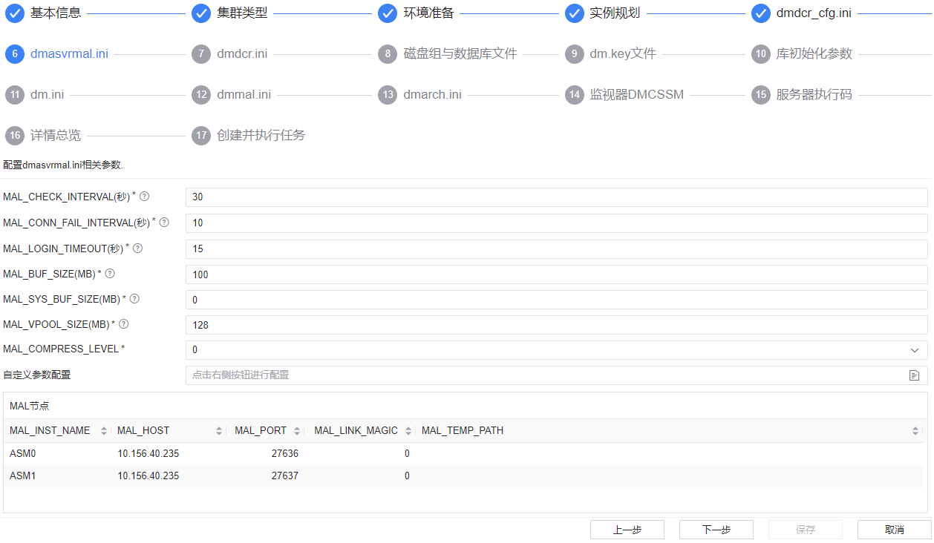Click the checkmark icon of 环境准备 step

(x=388, y=13)
